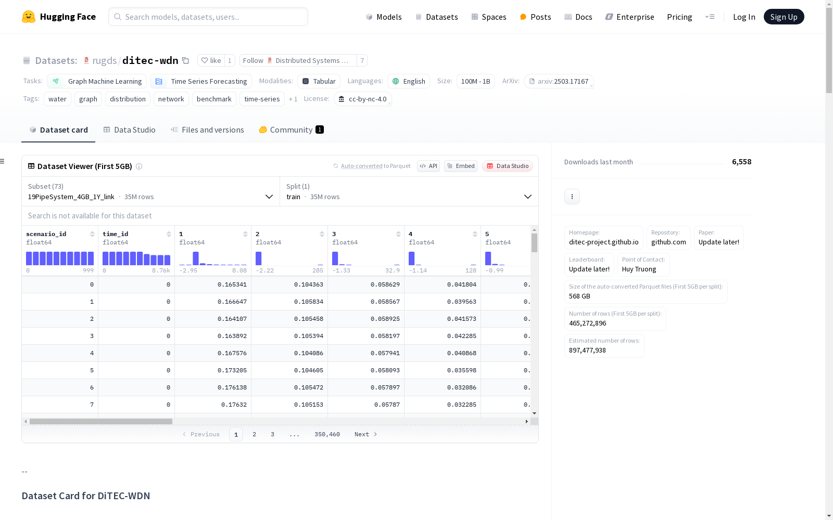Open the github.com repository link
The height and width of the screenshot is (520, 833).
tap(668, 238)
